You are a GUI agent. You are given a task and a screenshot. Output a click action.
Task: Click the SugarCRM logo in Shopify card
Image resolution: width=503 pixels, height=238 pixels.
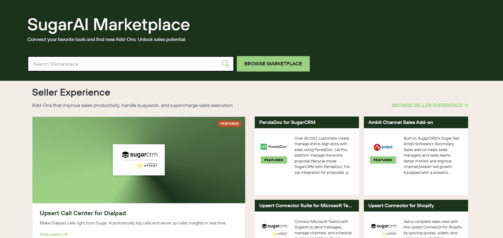tap(384, 229)
